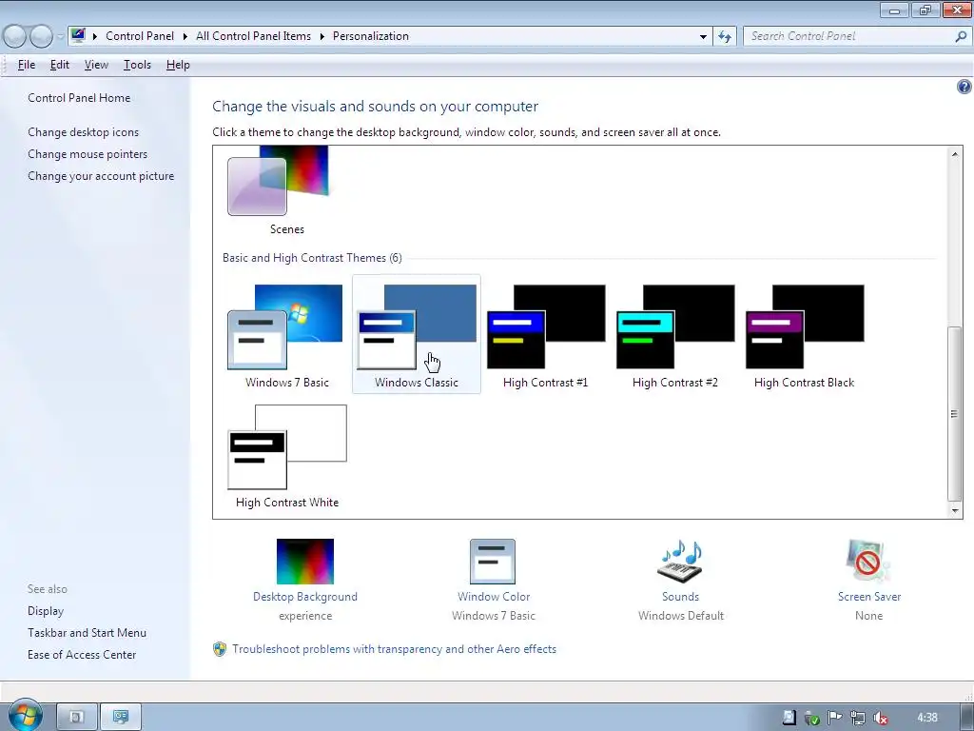The image size is (974, 731).
Task: Click the Action Center flag tray icon
Action: click(x=835, y=718)
